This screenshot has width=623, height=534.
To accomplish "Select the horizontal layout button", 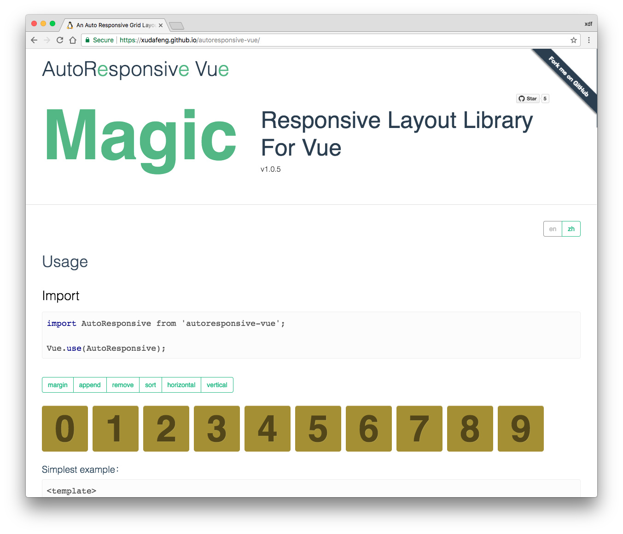I will 181,385.
